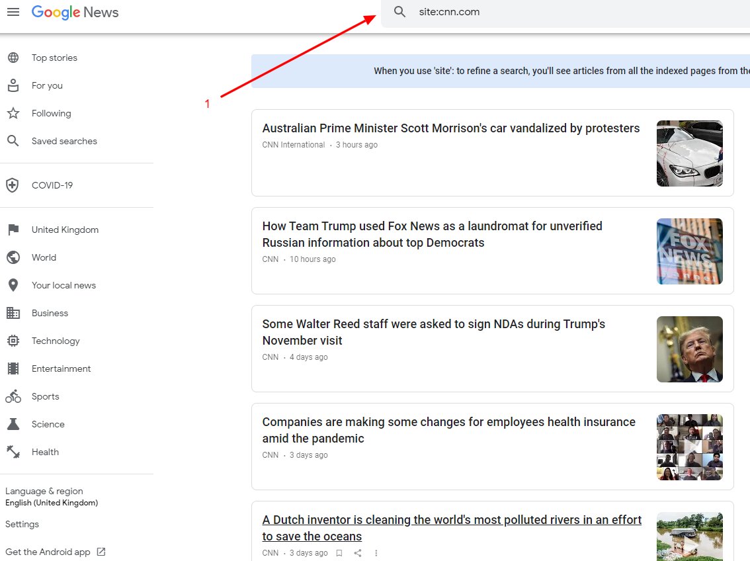Go to the Entertainment section
750x561 pixels.
pos(61,368)
